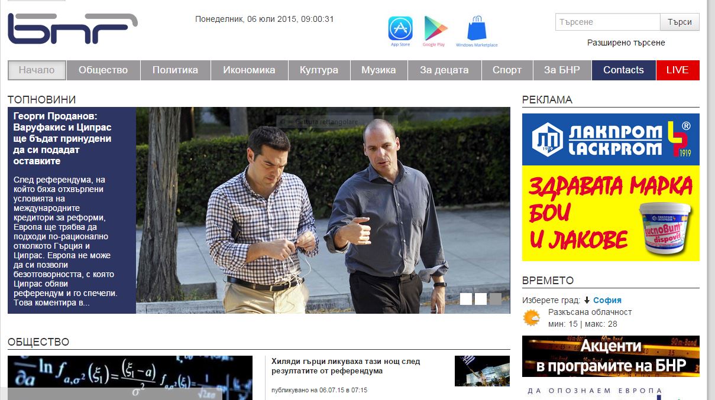Viewport: 715px width, 400px height.
Task: Open Разширено търсене advanced search link
Action: coord(626,43)
